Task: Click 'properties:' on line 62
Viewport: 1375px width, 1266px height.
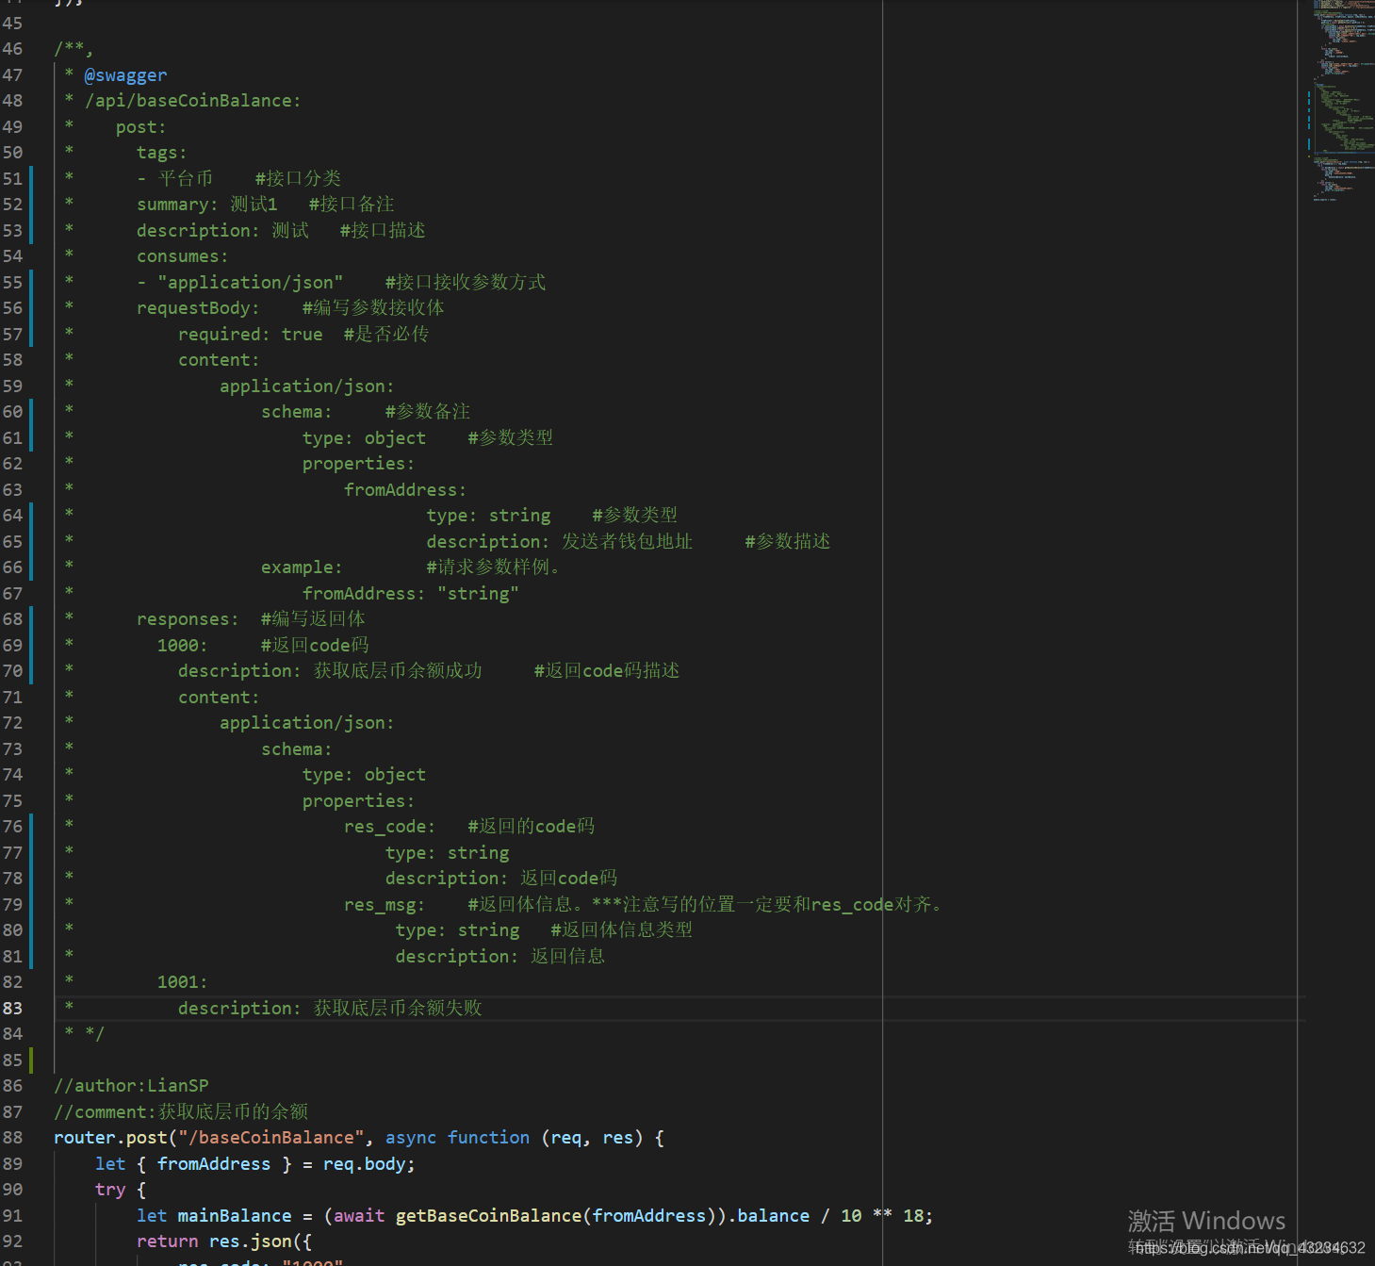Action: coord(358,464)
